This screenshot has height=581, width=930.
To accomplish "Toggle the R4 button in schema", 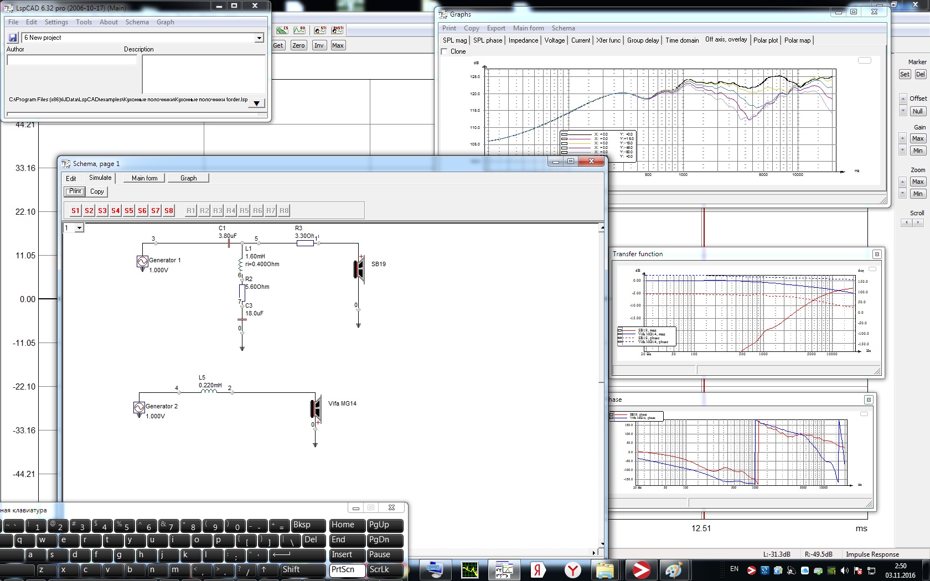I will pyautogui.click(x=231, y=211).
